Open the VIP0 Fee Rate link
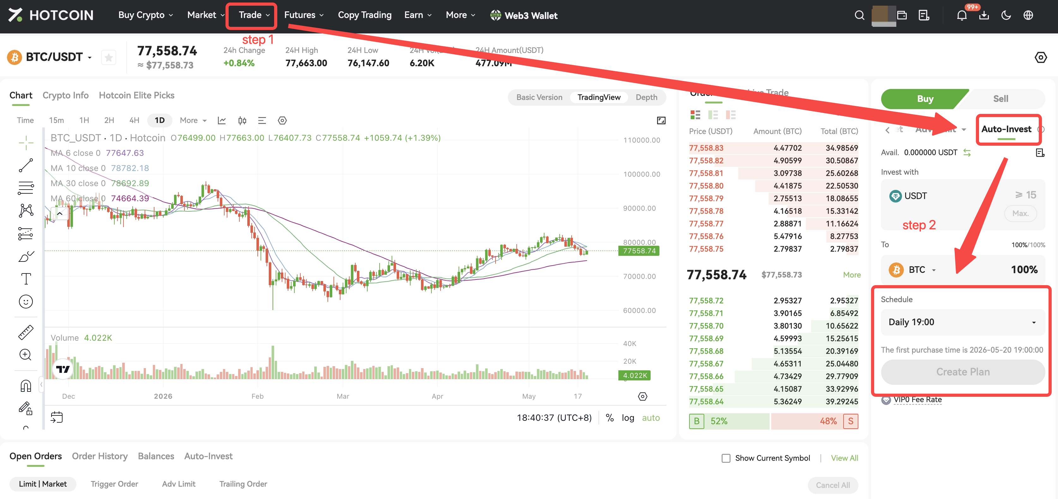Image resolution: width=1058 pixels, height=499 pixels. coord(917,400)
